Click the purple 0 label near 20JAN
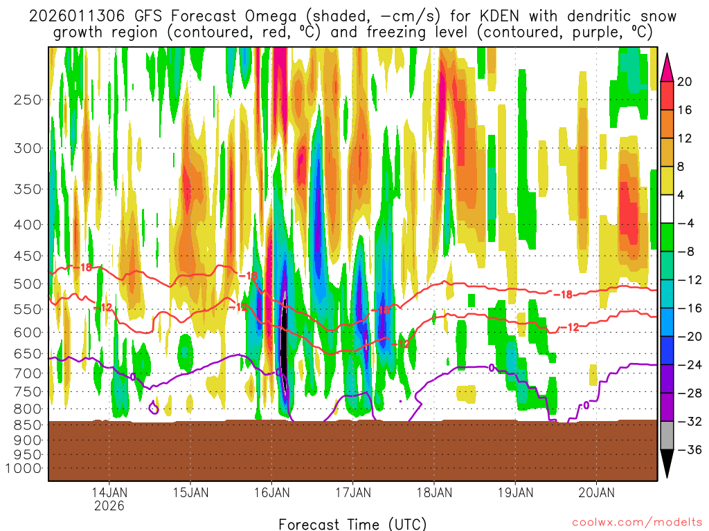 coord(586,405)
